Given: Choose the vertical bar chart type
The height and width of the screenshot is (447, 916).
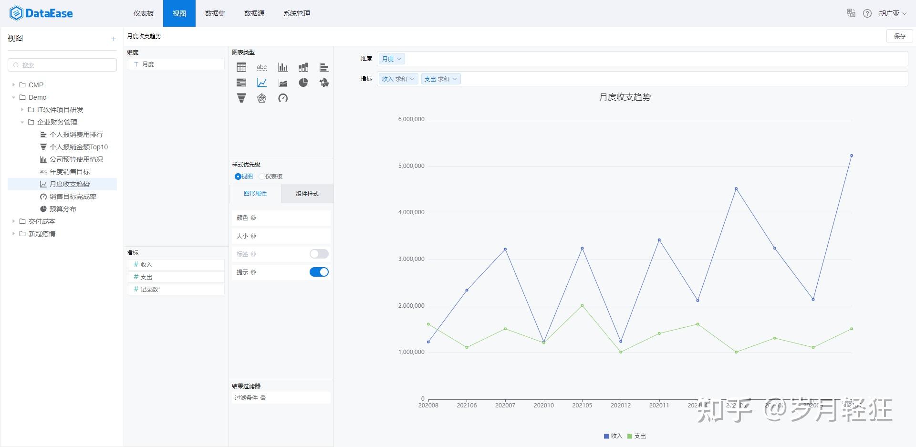Looking at the screenshot, I should [283, 67].
